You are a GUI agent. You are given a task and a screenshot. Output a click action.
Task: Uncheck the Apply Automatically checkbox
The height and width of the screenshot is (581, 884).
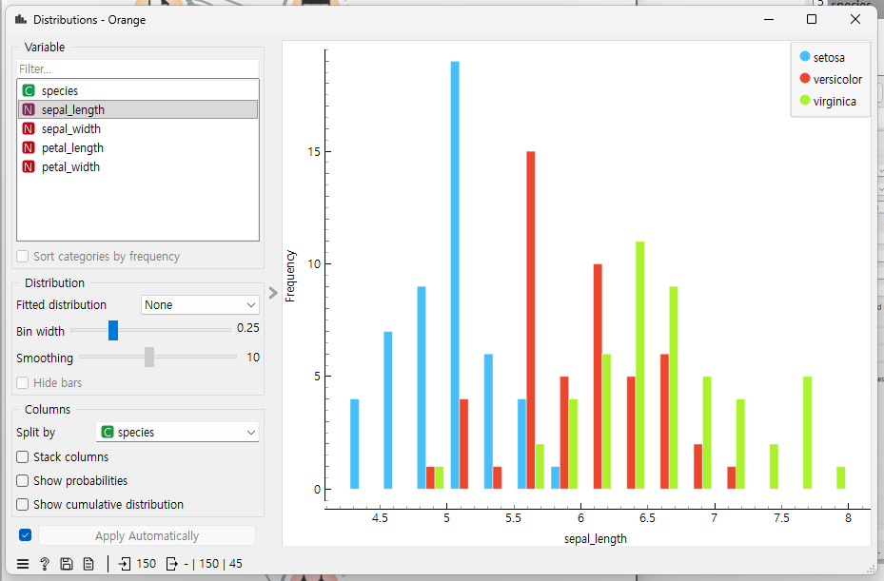(x=25, y=535)
